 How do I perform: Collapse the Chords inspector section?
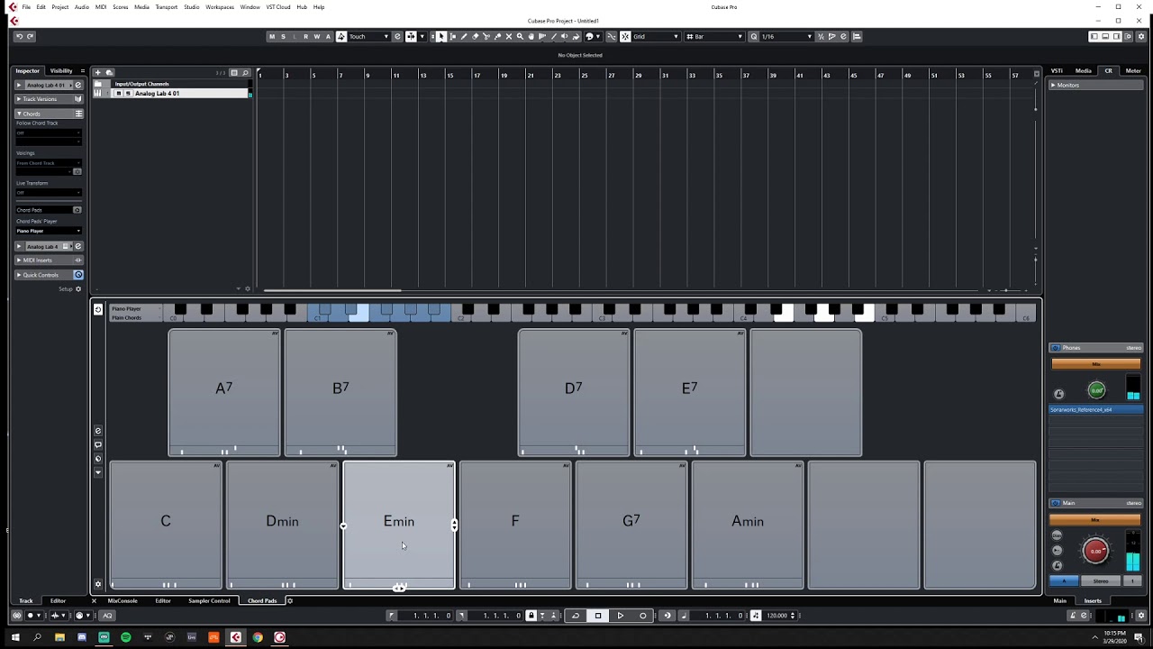[x=19, y=114]
